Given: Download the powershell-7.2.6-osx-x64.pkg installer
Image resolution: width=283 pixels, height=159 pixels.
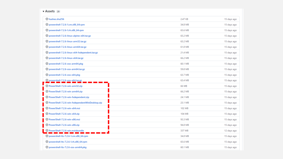Looking at the screenshot, I should point(64,75).
